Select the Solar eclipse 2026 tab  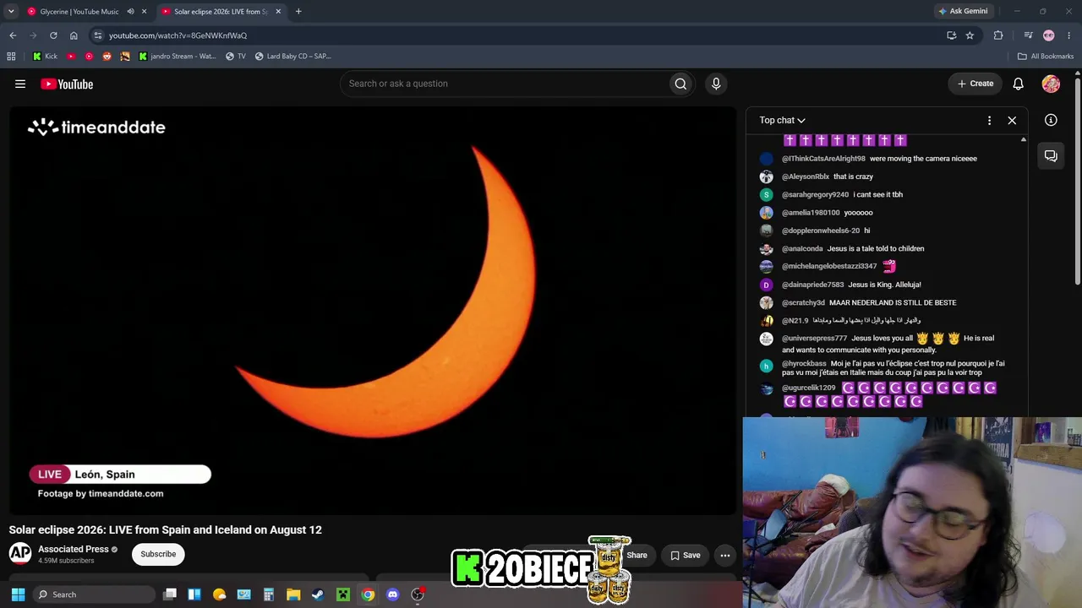tap(220, 12)
